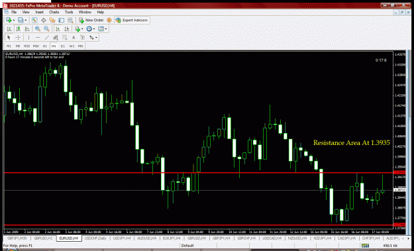Select the Cursor arrow tool
This screenshot has height=251, width=414.
[9, 38]
